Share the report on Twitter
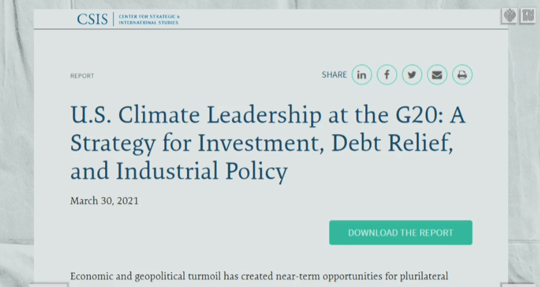This screenshot has width=540, height=287. click(x=412, y=75)
